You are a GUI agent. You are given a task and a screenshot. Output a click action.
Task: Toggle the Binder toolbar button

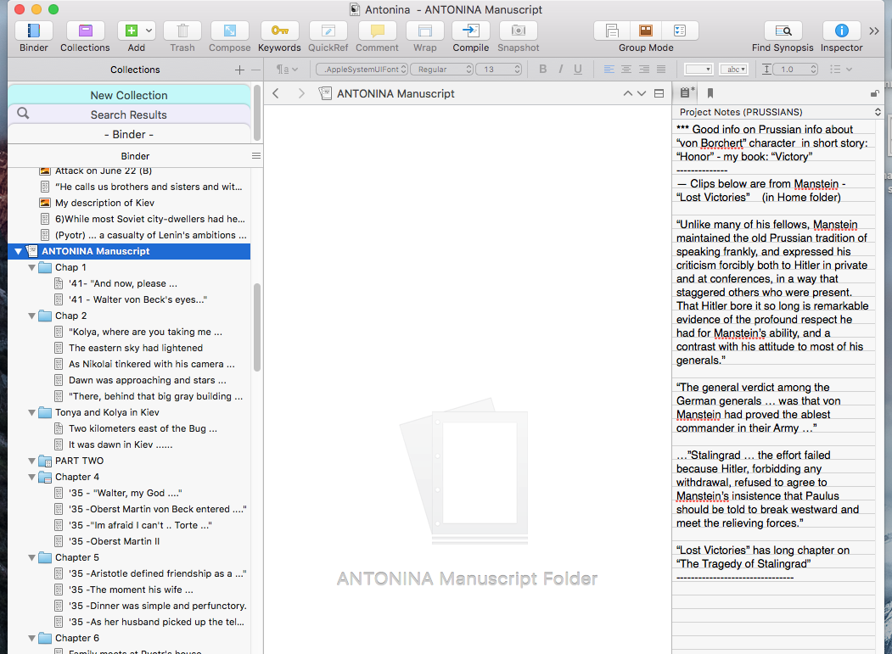tap(34, 31)
